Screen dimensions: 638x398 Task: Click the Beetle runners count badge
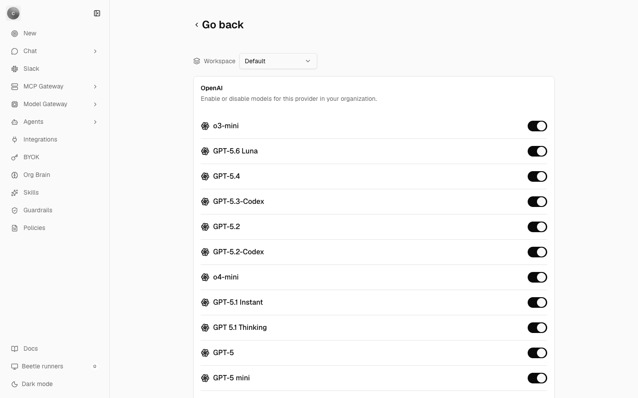pyautogui.click(x=95, y=367)
